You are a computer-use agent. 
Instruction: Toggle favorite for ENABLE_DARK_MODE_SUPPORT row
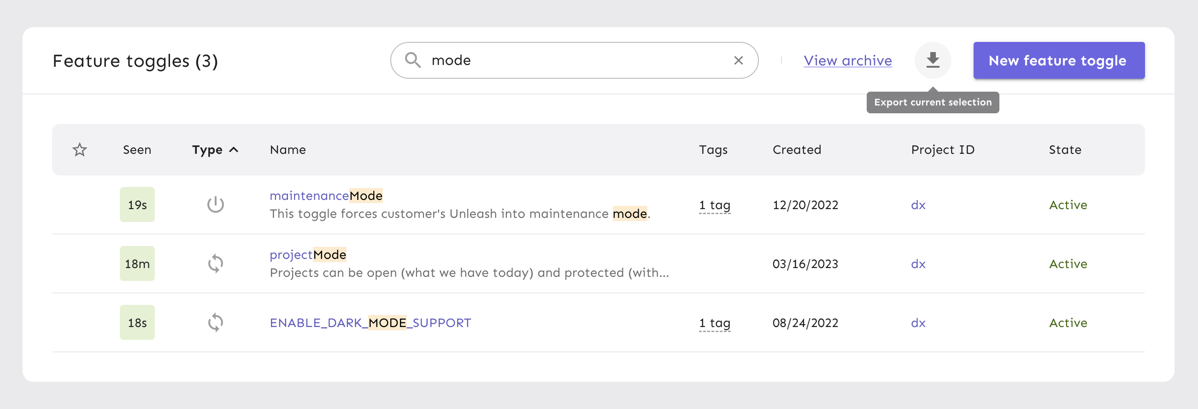79,322
